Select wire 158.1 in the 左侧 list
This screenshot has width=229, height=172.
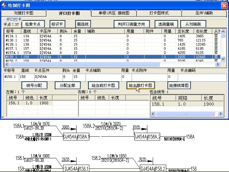coord(14,103)
